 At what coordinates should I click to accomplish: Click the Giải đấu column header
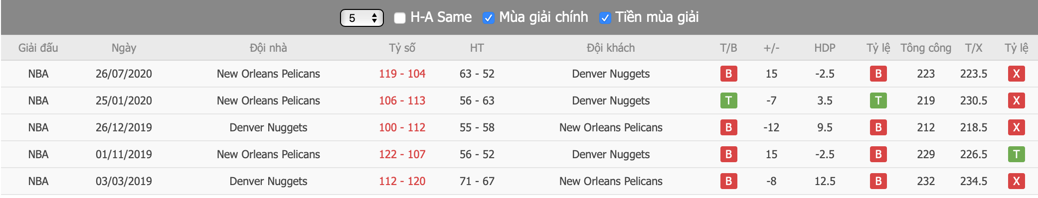(38, 48)
